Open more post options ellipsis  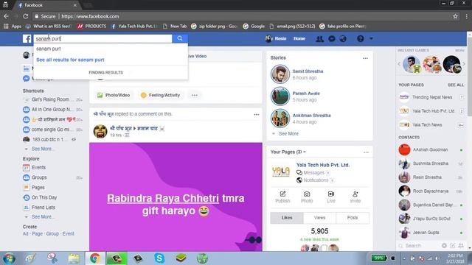tap(195, 95)
